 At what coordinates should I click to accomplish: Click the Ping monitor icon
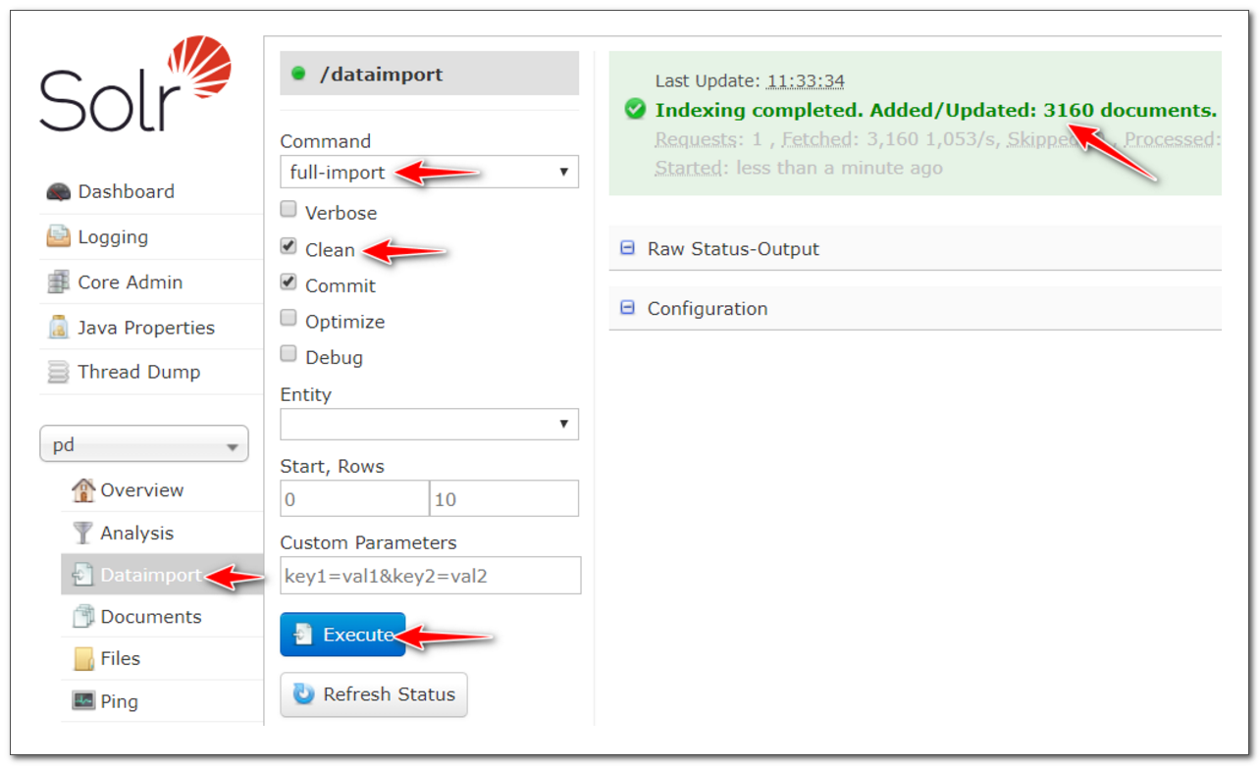pos(84,701)
